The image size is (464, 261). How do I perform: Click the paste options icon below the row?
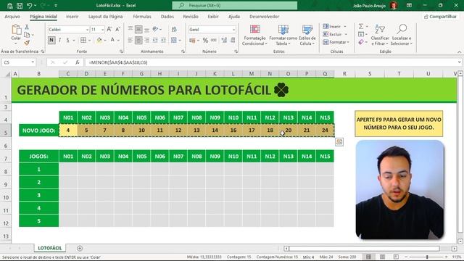pyautogui.click(x=339, y=142)
